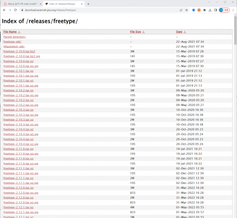The width and height of the screenshot is (237, 218).
Task: Toggle the browser side panel
Action: coord(215,10)
